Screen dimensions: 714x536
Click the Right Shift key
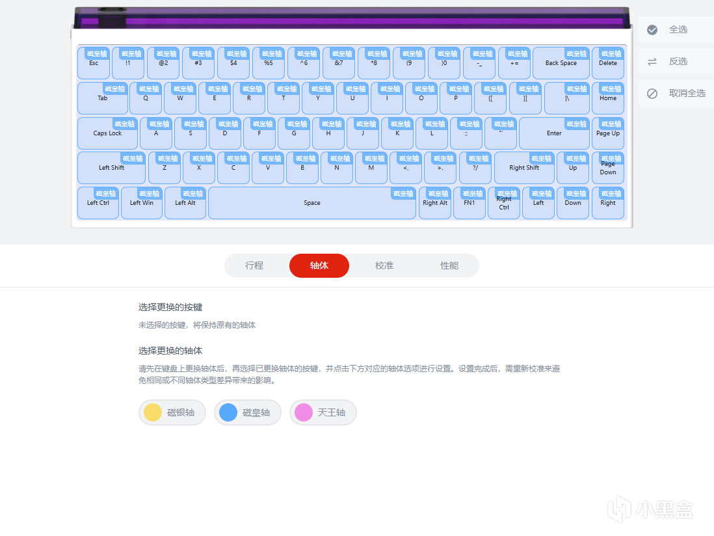[524, 168]
